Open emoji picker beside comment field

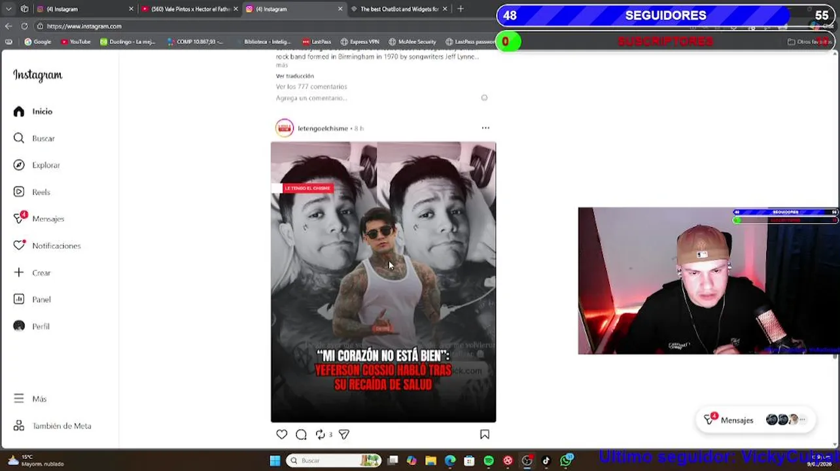pyautogui.click(x=484, y=98)
